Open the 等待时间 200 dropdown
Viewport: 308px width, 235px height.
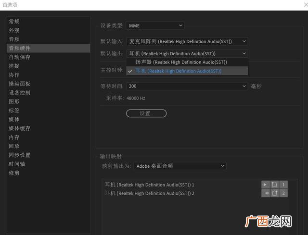(x=187, y=86)
